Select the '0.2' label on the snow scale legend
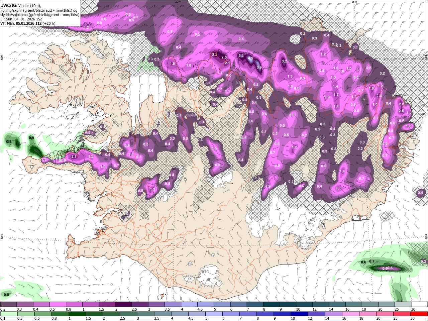 [x=2, y=309]
